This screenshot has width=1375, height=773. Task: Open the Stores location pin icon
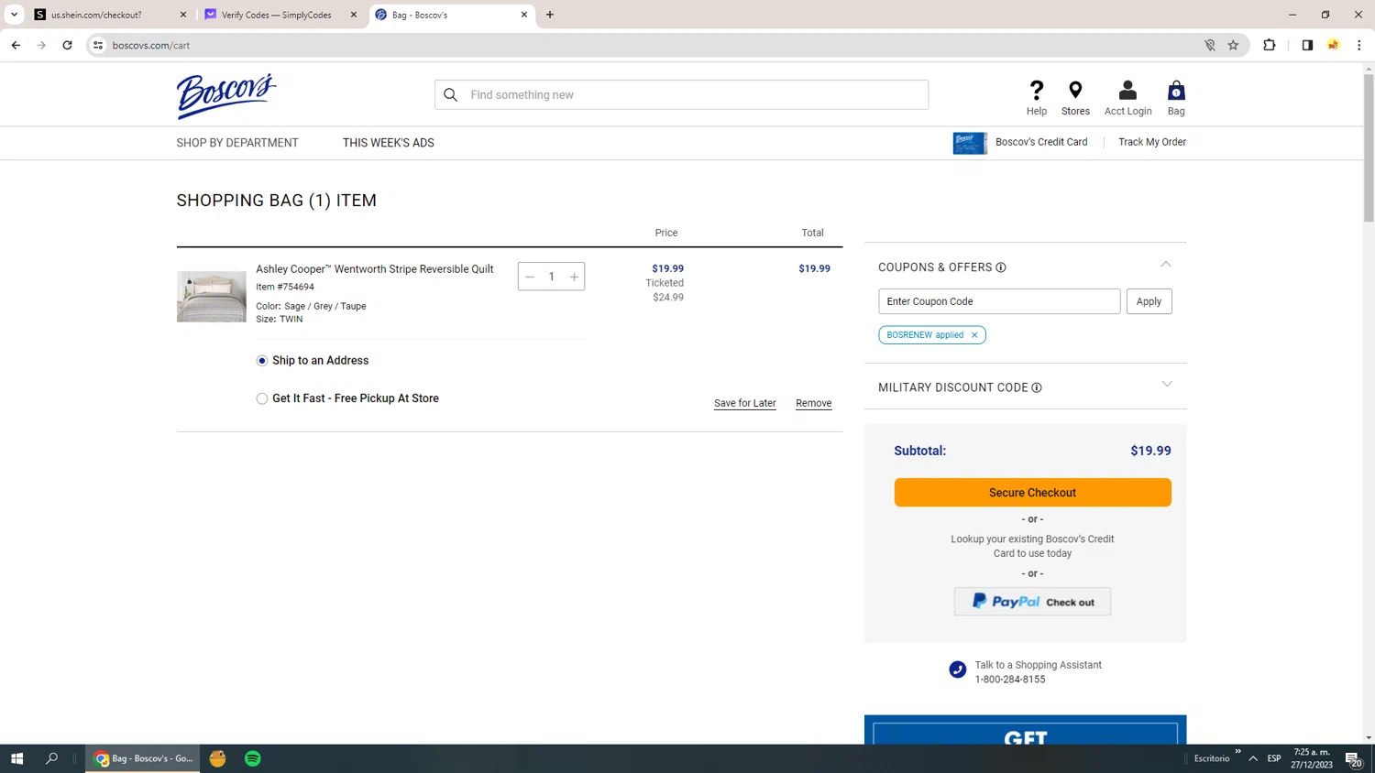tap(1075, 90)
